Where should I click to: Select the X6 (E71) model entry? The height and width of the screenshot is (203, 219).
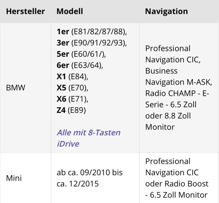pos(72,99)
